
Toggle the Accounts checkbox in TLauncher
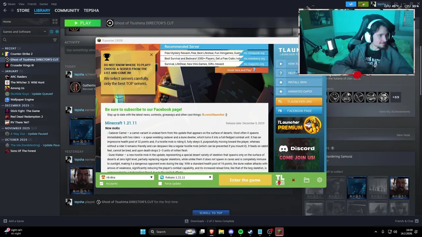(x=102, y=184)
